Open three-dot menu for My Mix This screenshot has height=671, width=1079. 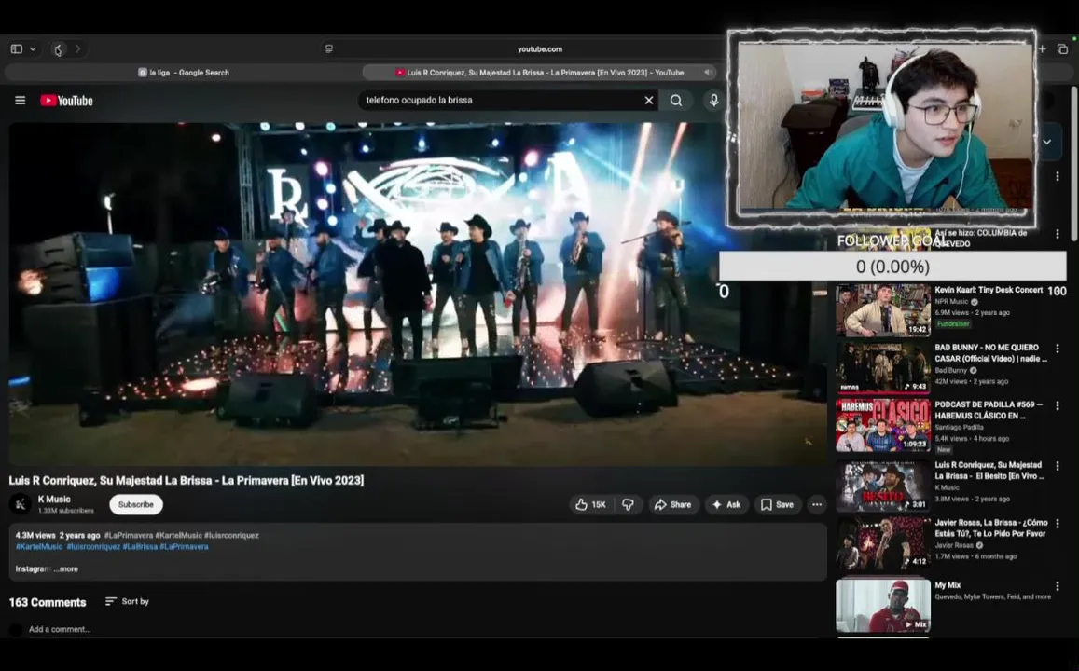pyautogui.click(x=1058, y=586)
